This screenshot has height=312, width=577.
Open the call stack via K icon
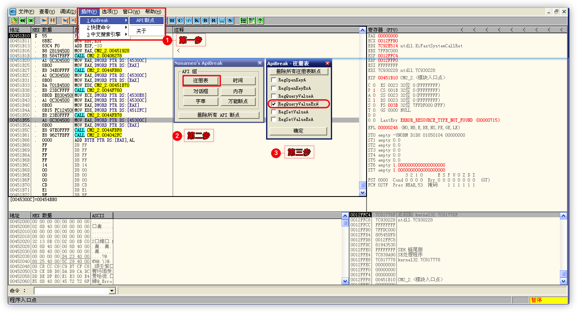[197, 20]
